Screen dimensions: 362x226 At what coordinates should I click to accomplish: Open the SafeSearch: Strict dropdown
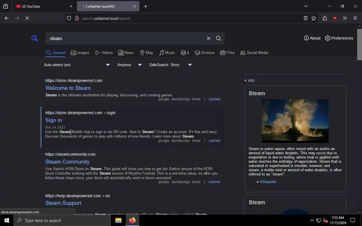point(171,65)
